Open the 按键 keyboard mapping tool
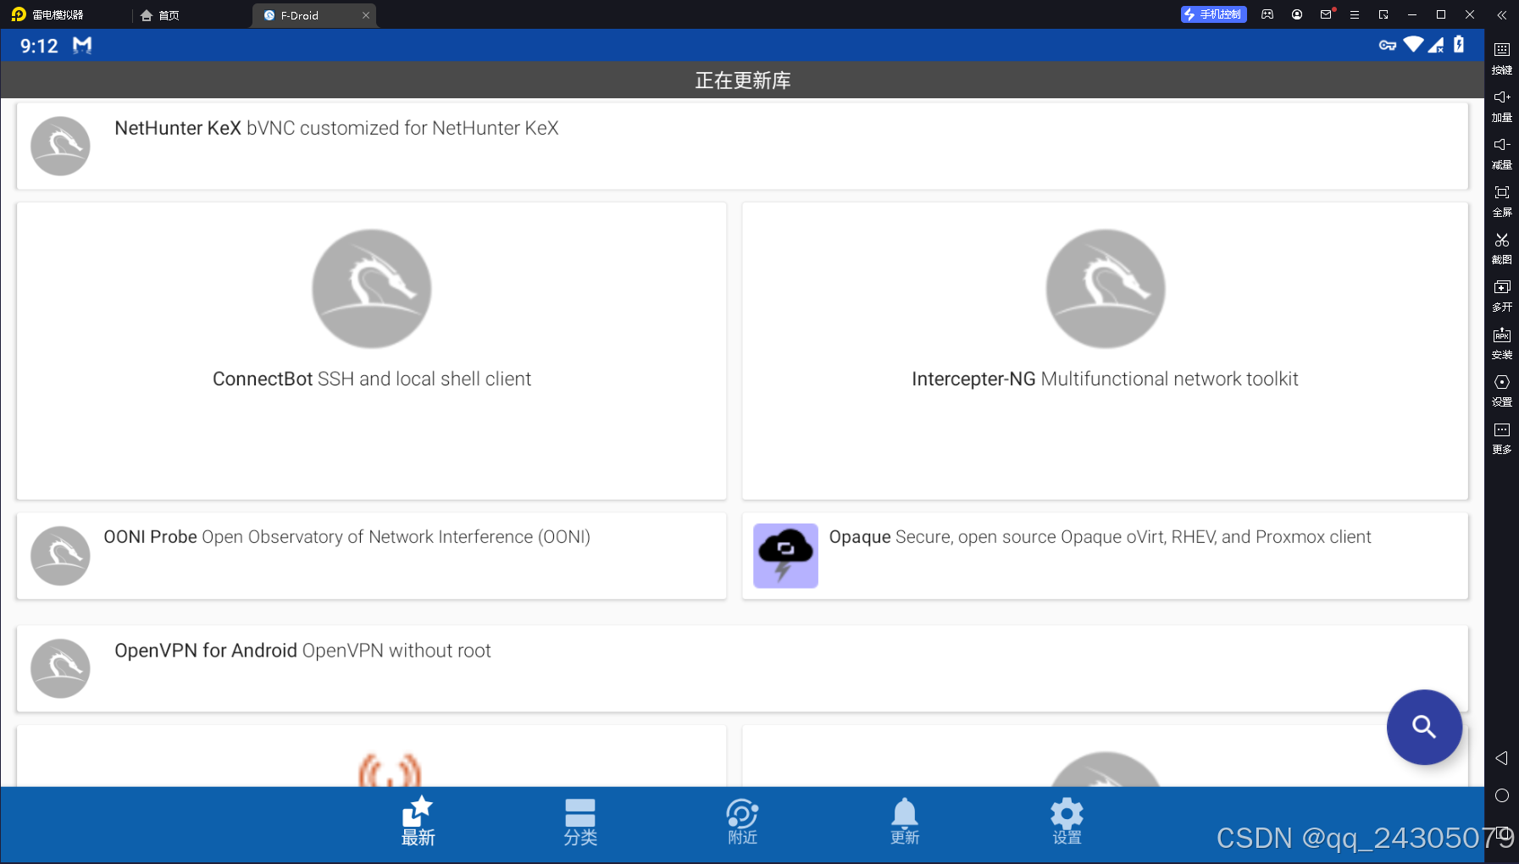The width and height of the screenshot is (1519, 864). pos(1502,58)
